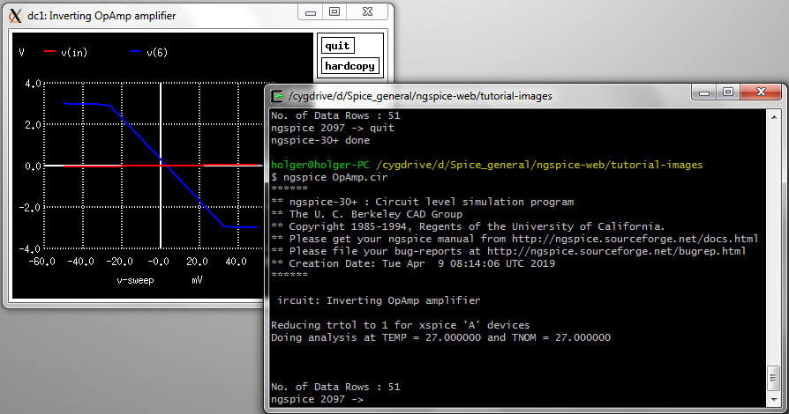The image size is (789, 414).
Task: Close the Cygwin terminal window
Action: 762,92
